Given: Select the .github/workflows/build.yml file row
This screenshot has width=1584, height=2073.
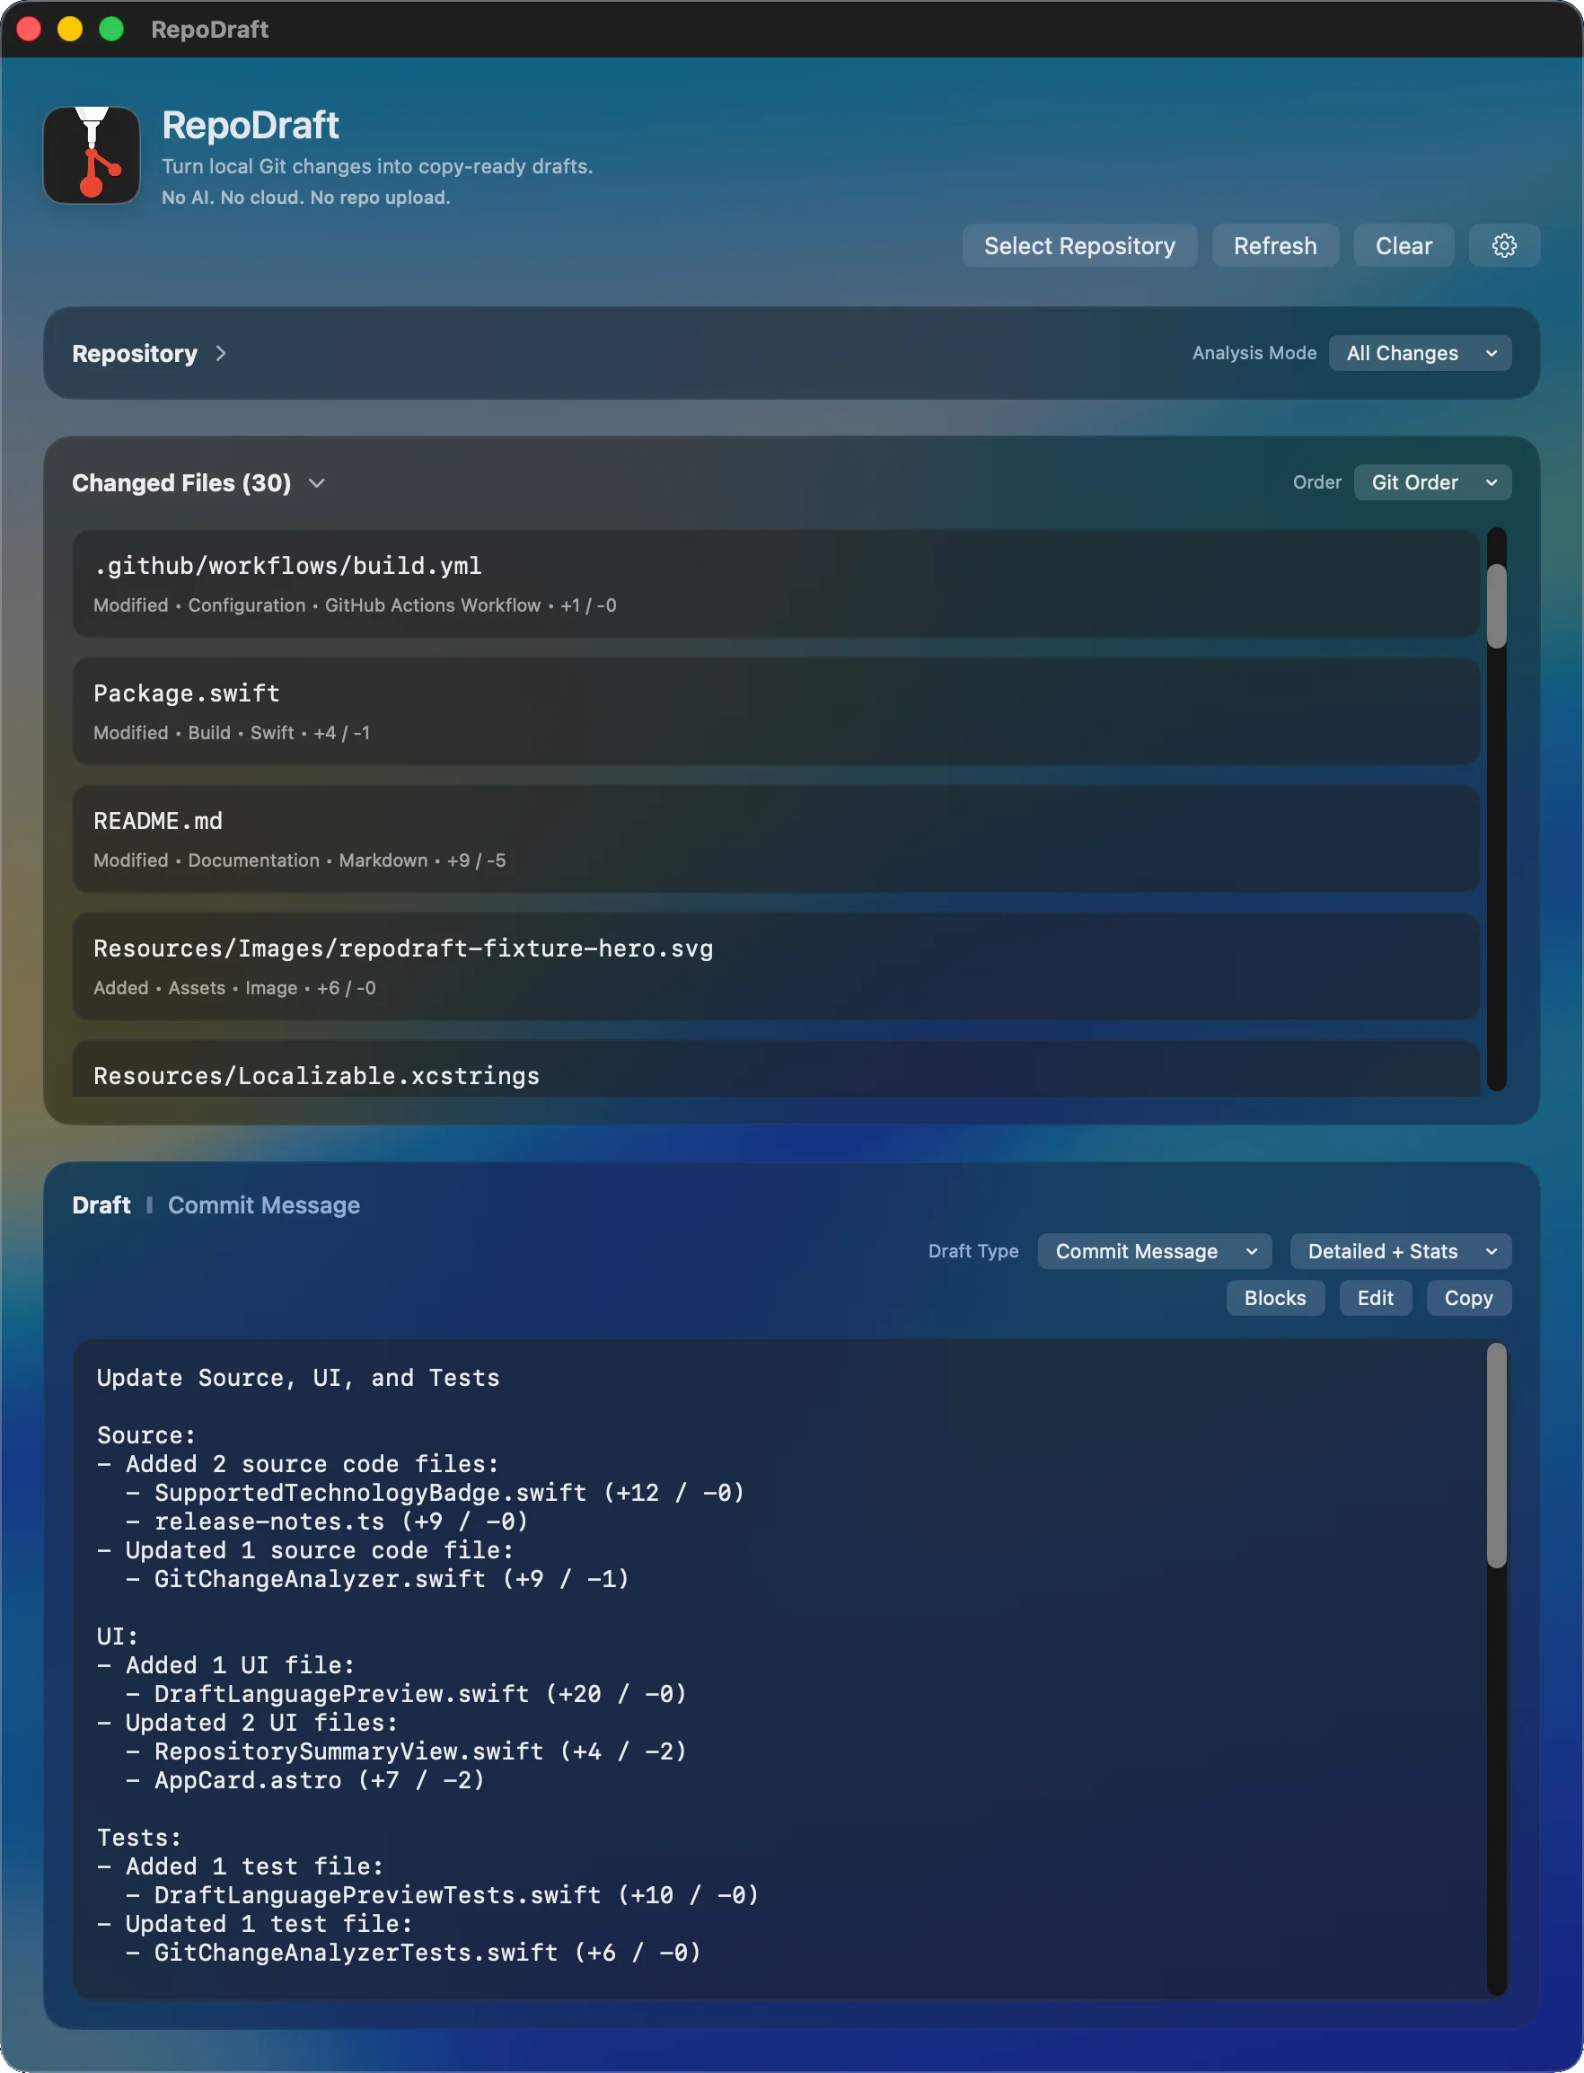Looking at the screenshot, I should point(775,584).
